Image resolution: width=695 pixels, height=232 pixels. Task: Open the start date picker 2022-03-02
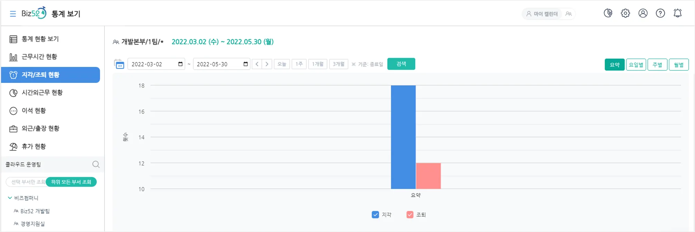pyautogui.click(x=180, y=64)
